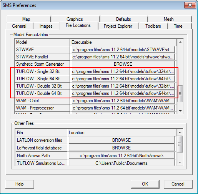Image resolution: width=198 pixels, height=194 pixels.
Task: Click Model Executables scroll up arrow
Action: click(180, 42)
